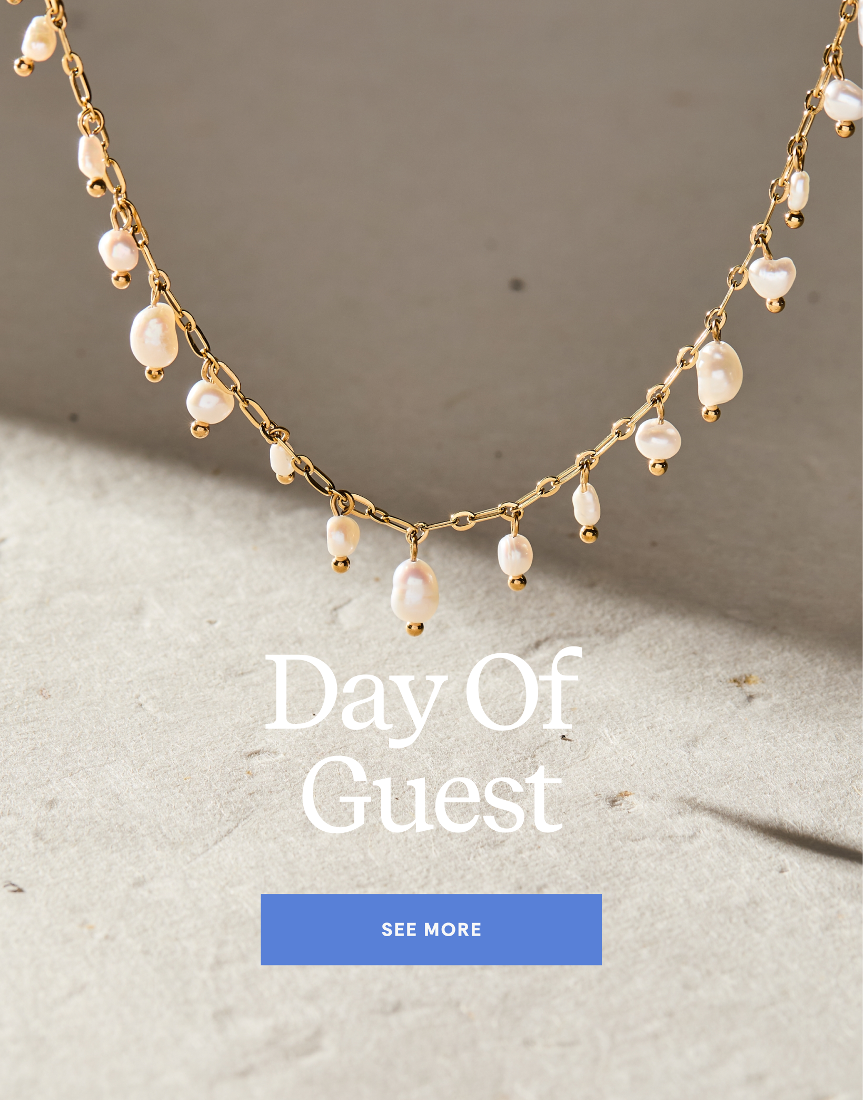Click the small pearl just left of the center pendant
The width and height of the screenshot is (863, 1100).
tap(343, 536)
